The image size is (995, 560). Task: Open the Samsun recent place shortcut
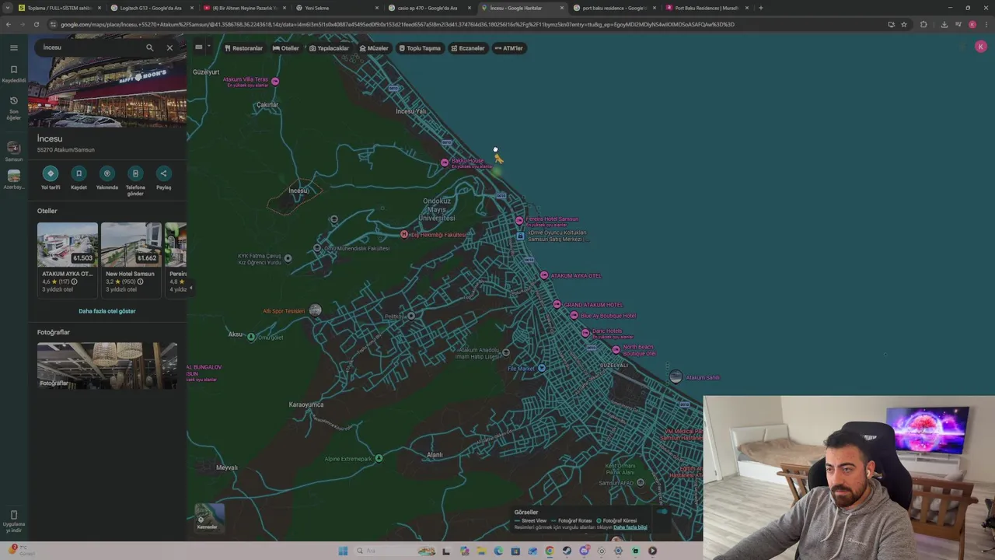pyautogui.click(x=13, y=150)
